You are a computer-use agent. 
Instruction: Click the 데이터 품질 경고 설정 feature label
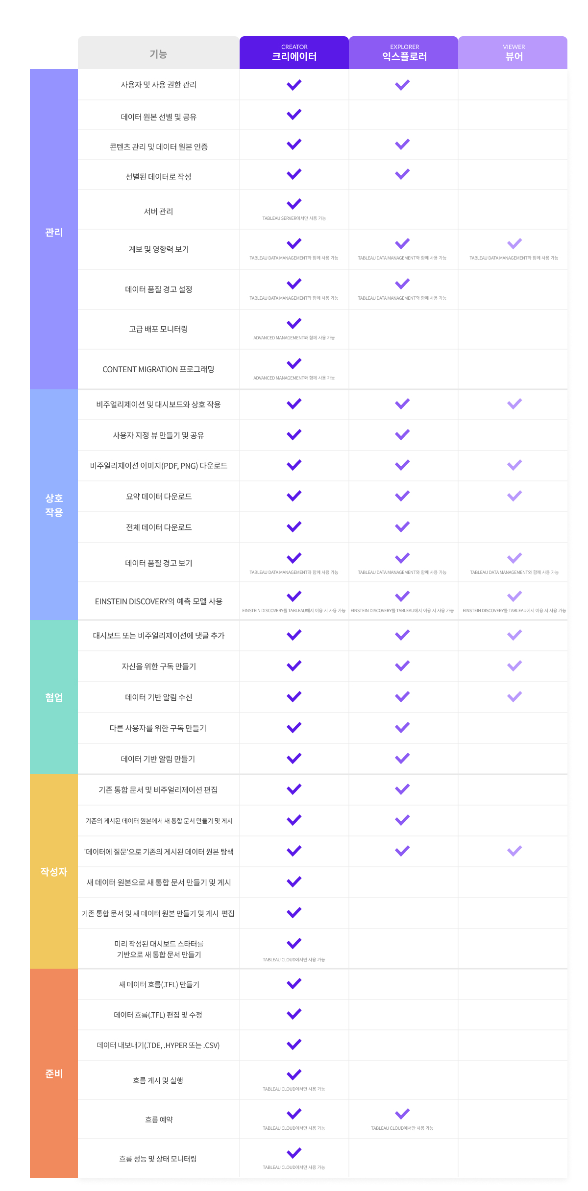(158, 289)
